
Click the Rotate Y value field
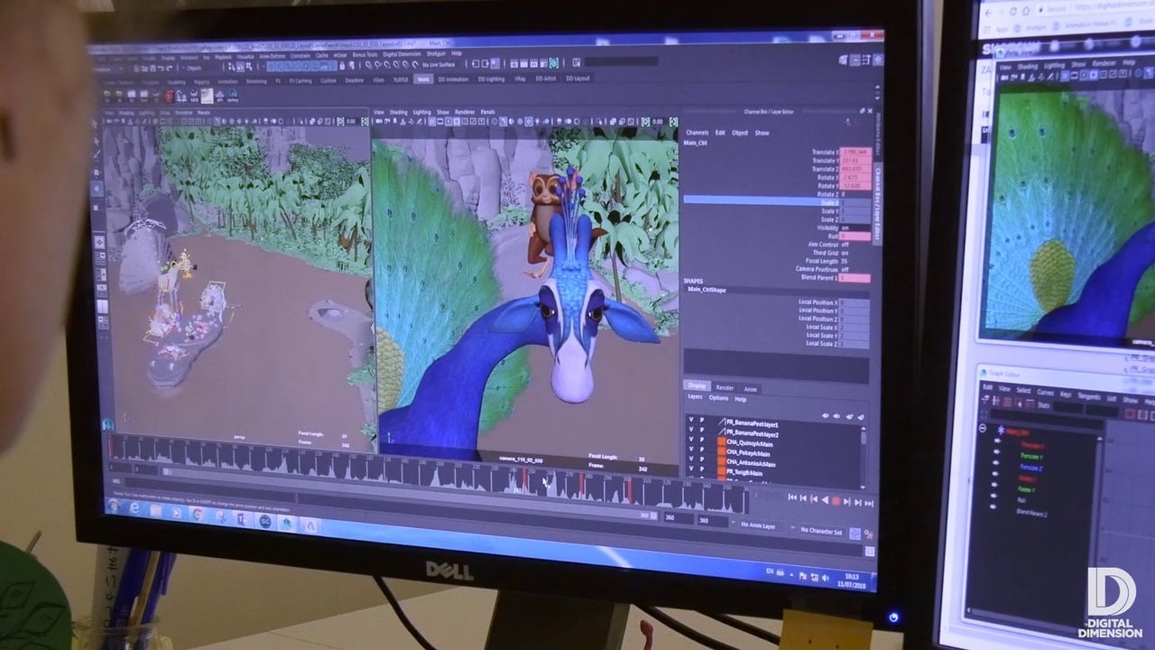coord(855,186)
